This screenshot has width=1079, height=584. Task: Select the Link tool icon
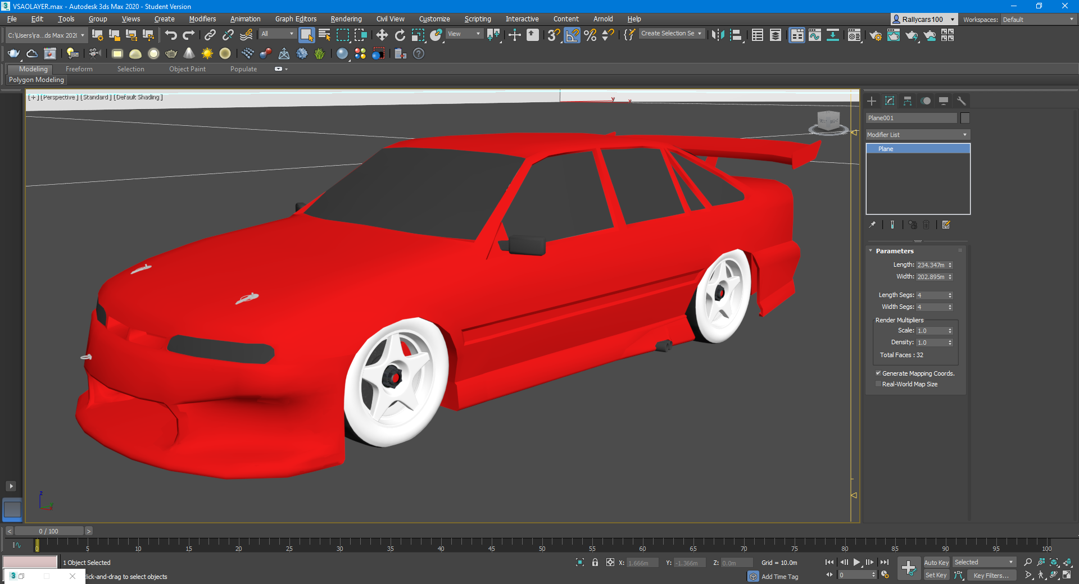coord(210,35)
